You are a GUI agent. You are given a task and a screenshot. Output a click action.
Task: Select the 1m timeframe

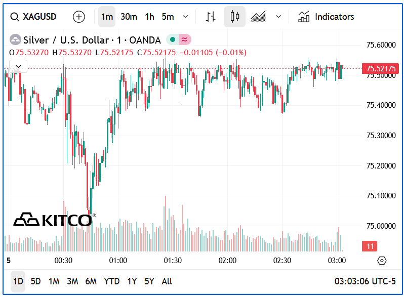107,17
